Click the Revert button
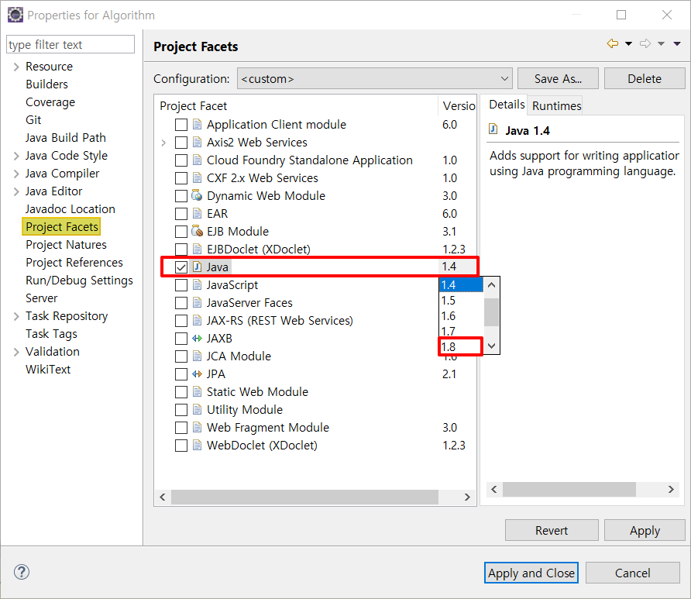Viewport: 691px width, 599px height. [x=552, y=530]
